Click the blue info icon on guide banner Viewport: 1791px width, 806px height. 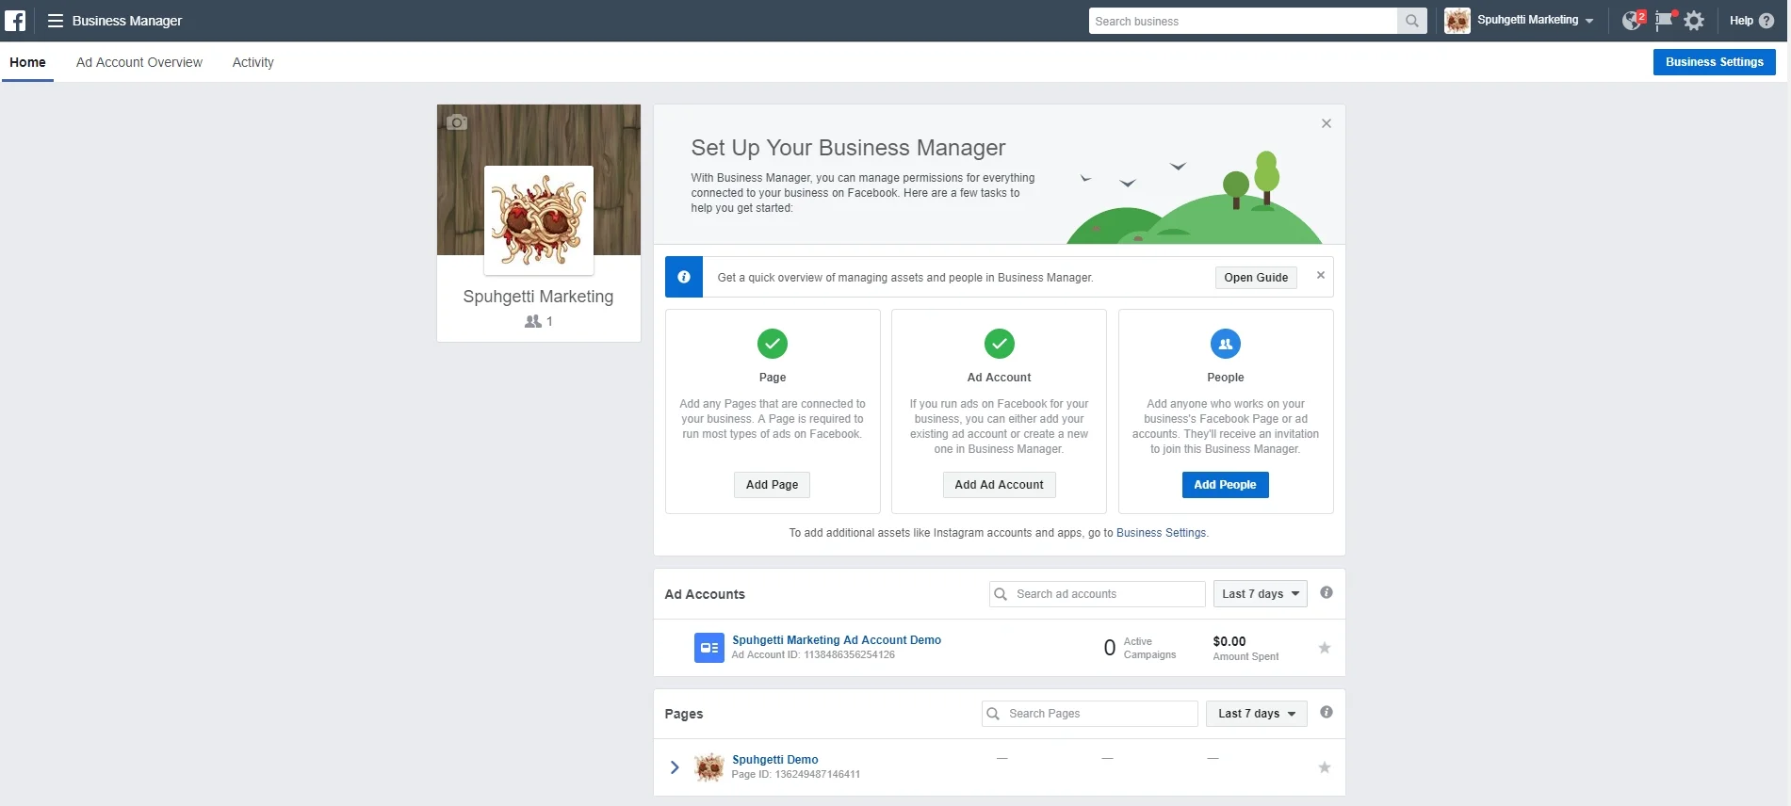point(684,277)
